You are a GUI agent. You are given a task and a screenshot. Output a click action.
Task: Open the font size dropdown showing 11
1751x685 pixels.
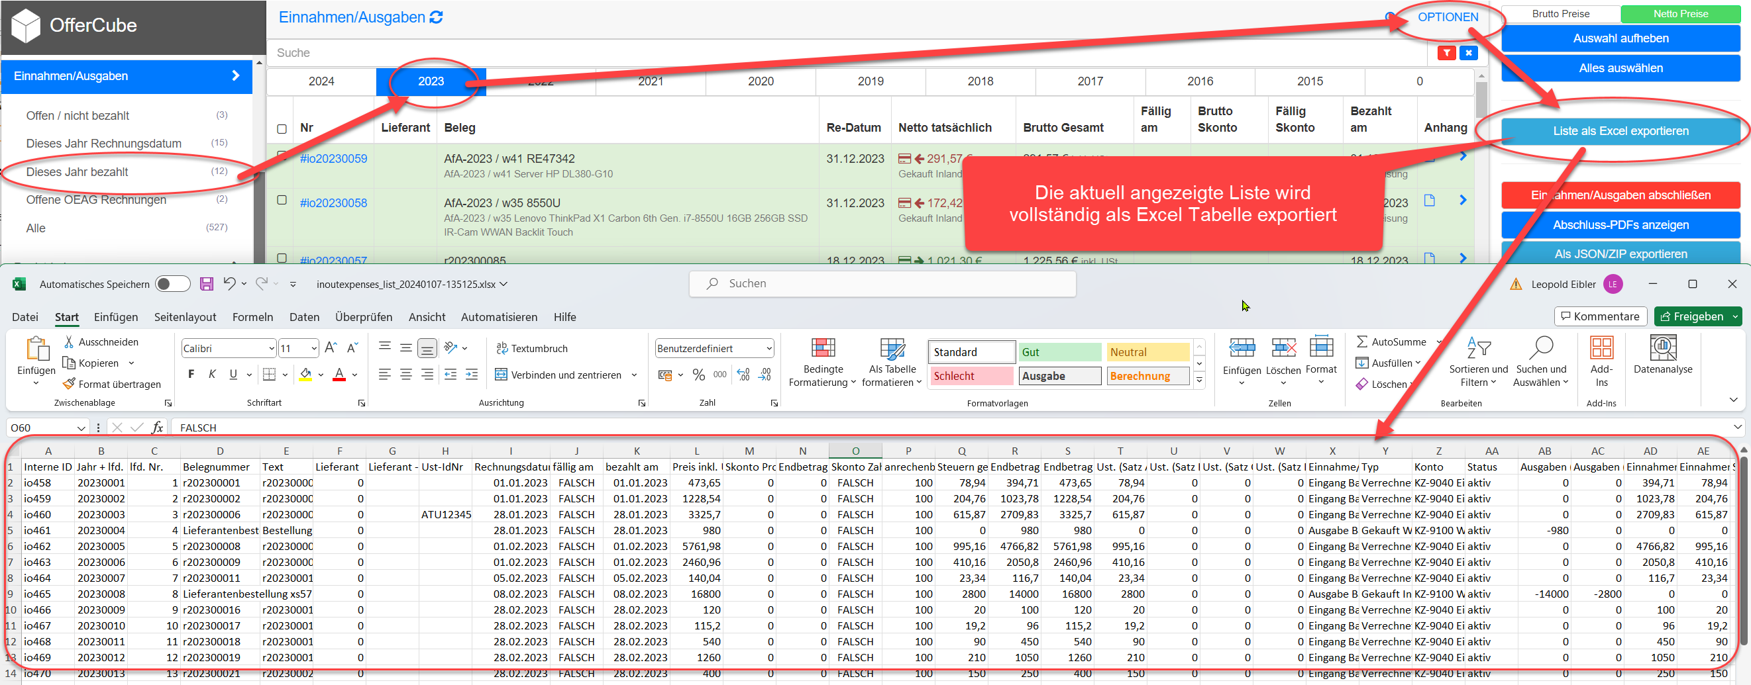(313, 348)
